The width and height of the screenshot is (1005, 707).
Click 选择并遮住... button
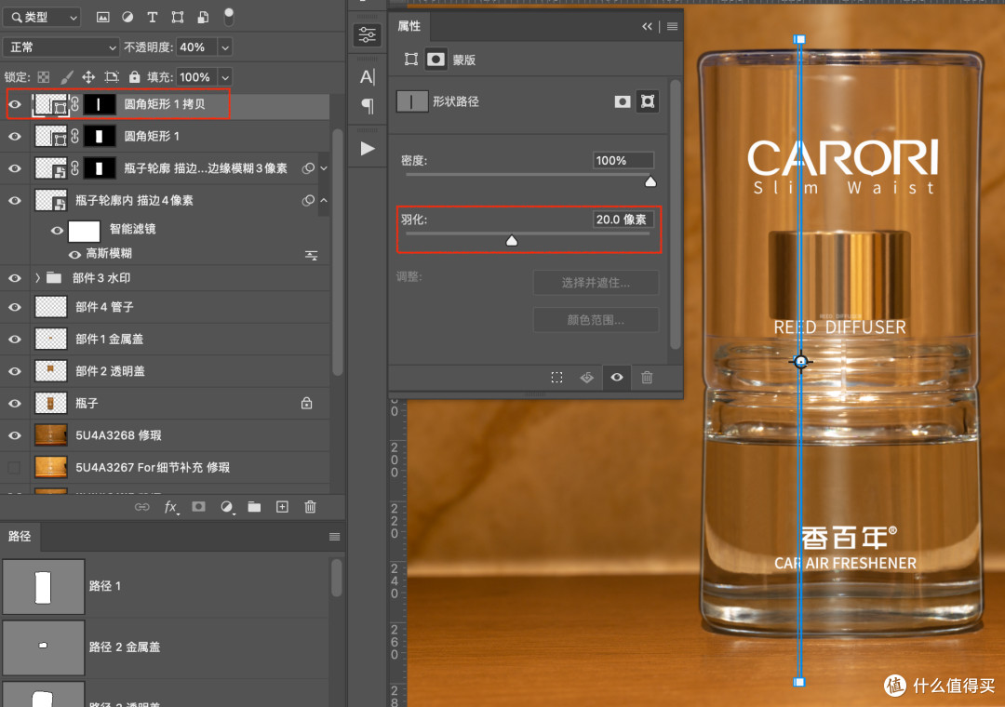596,283
